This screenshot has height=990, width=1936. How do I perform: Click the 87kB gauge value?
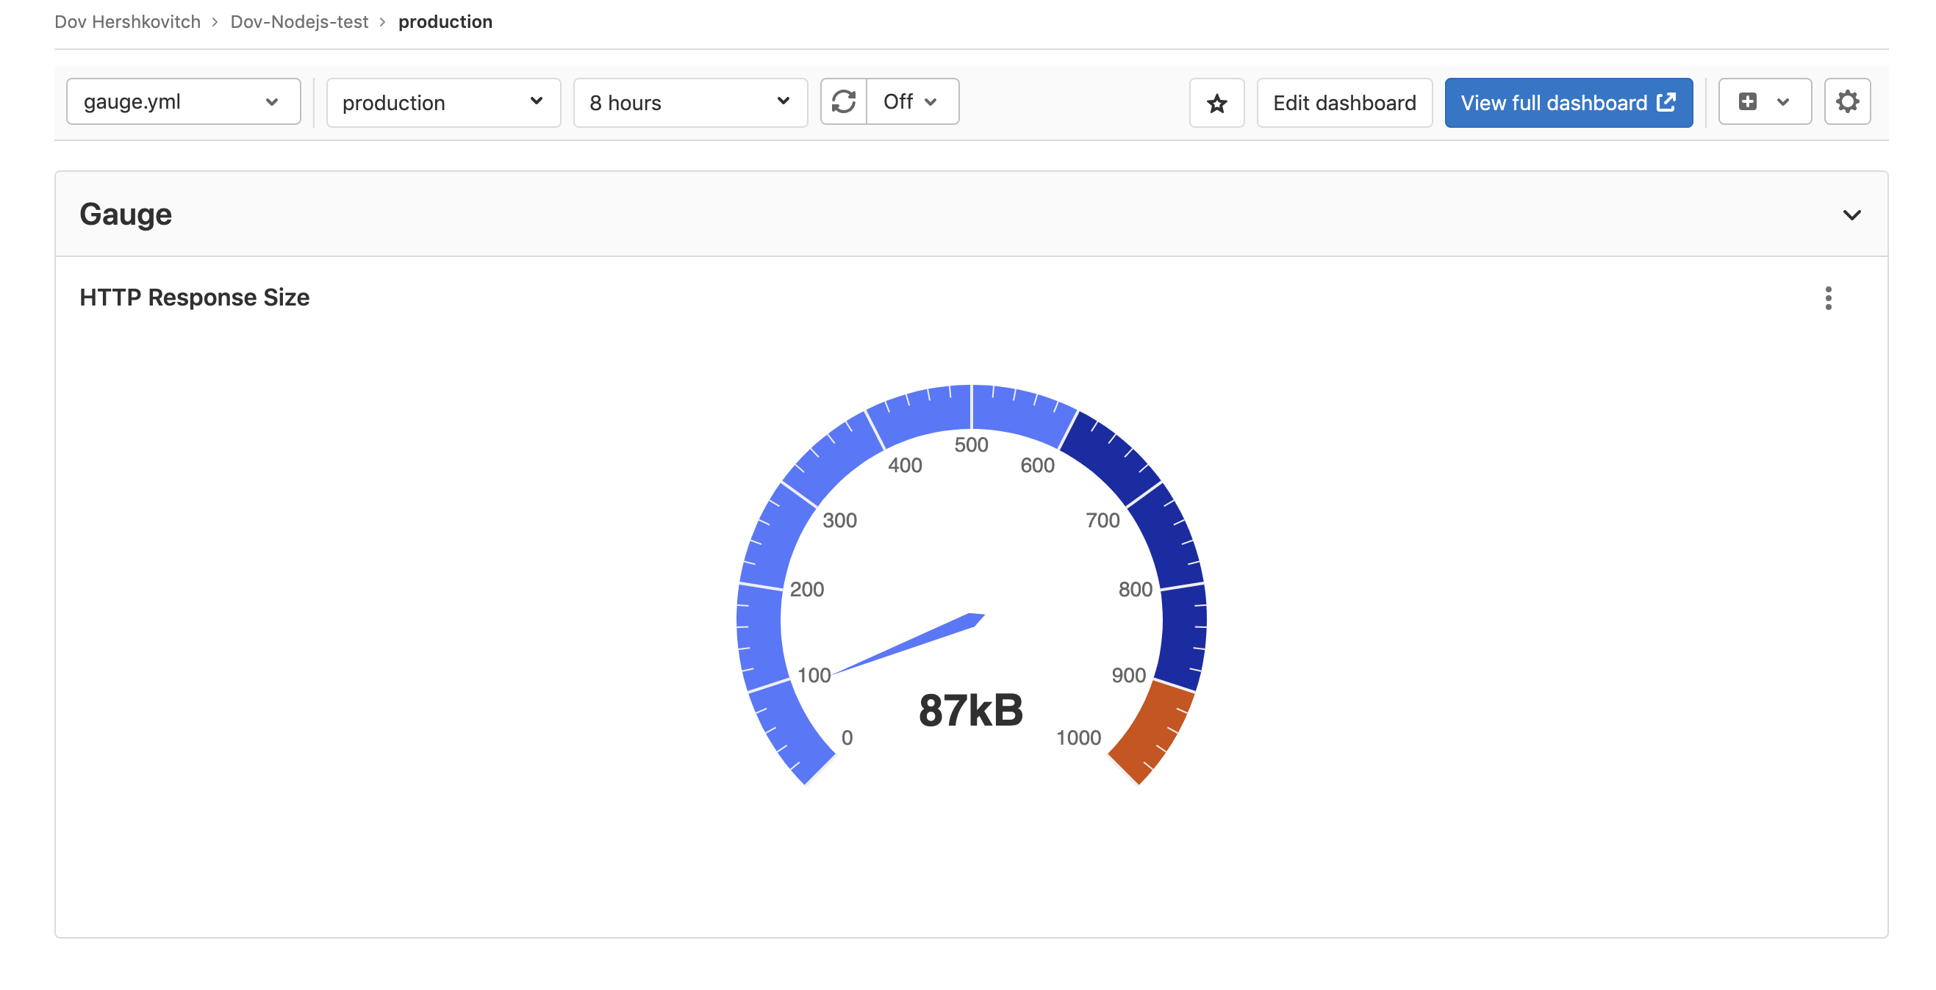tap(971, 710)
